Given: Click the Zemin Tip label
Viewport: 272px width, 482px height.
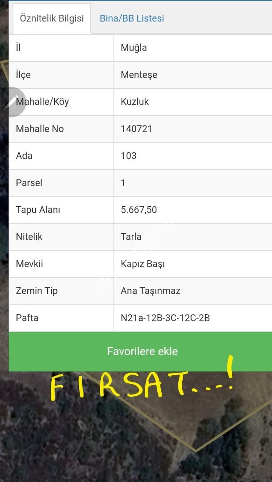Looking at the screenshot, I should [37, 291].
